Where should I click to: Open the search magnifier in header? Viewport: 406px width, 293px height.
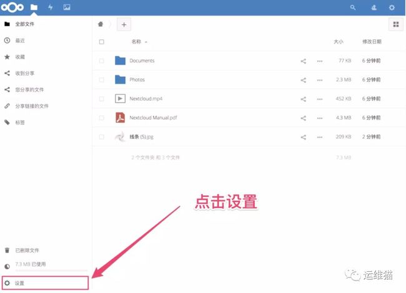(353, 7)
